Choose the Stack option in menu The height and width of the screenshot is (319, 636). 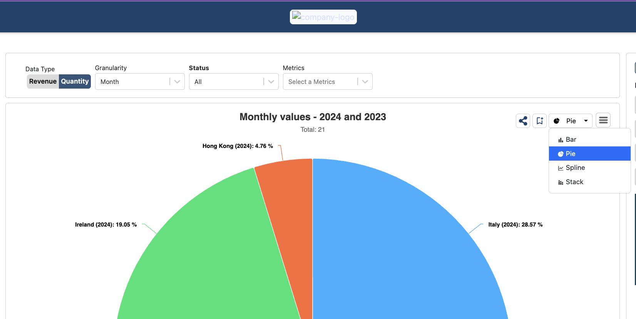point(574,182)
